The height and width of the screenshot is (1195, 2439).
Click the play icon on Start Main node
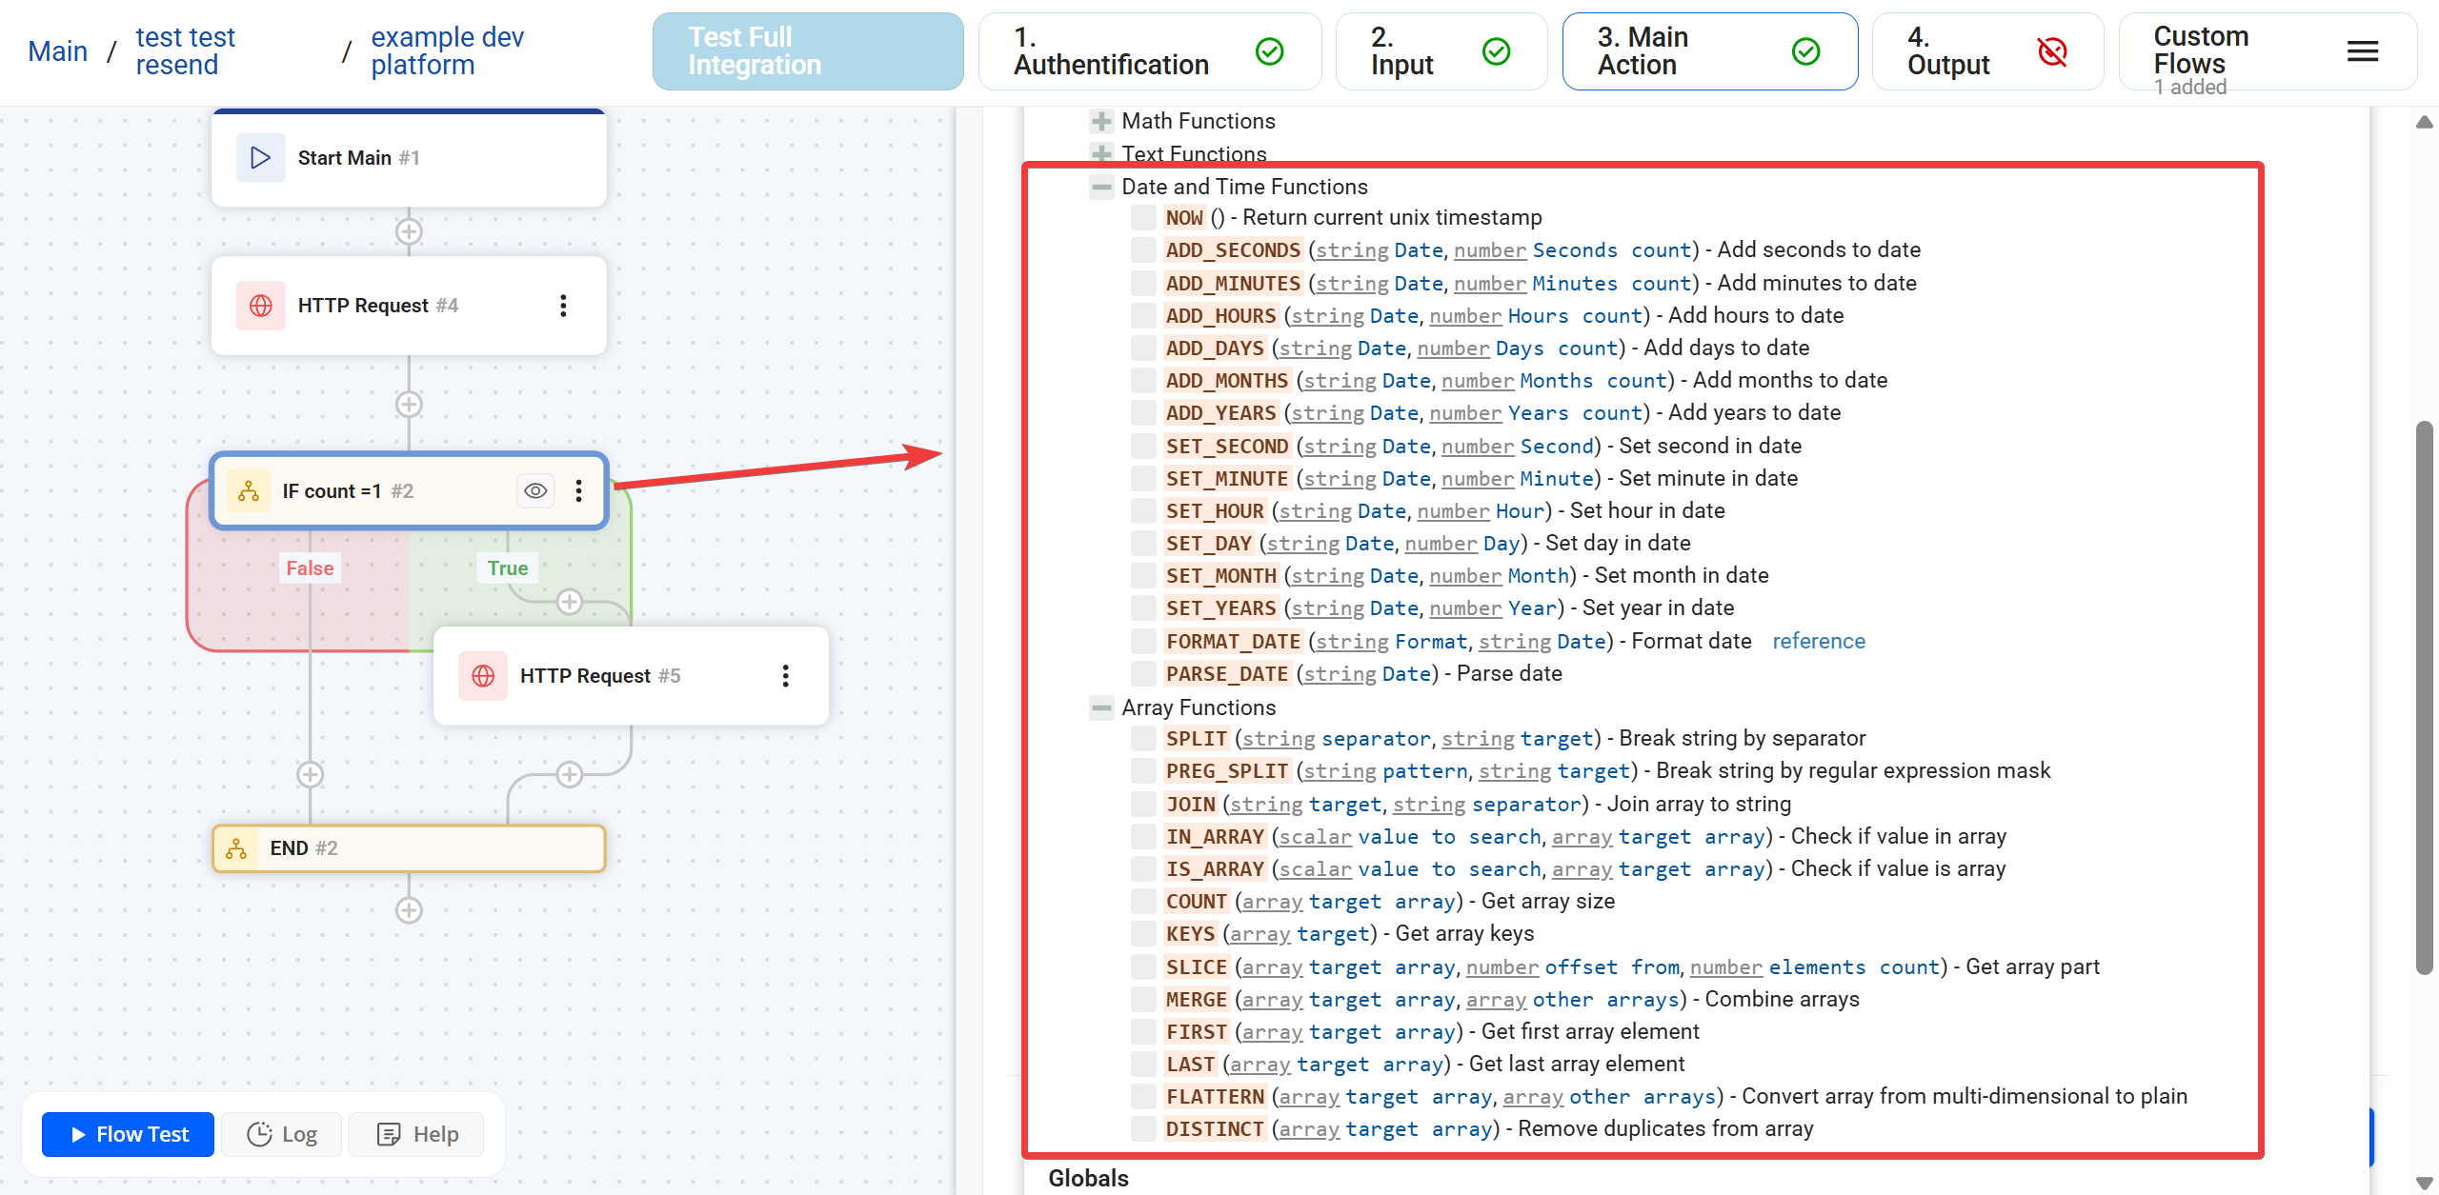(260, 158)
